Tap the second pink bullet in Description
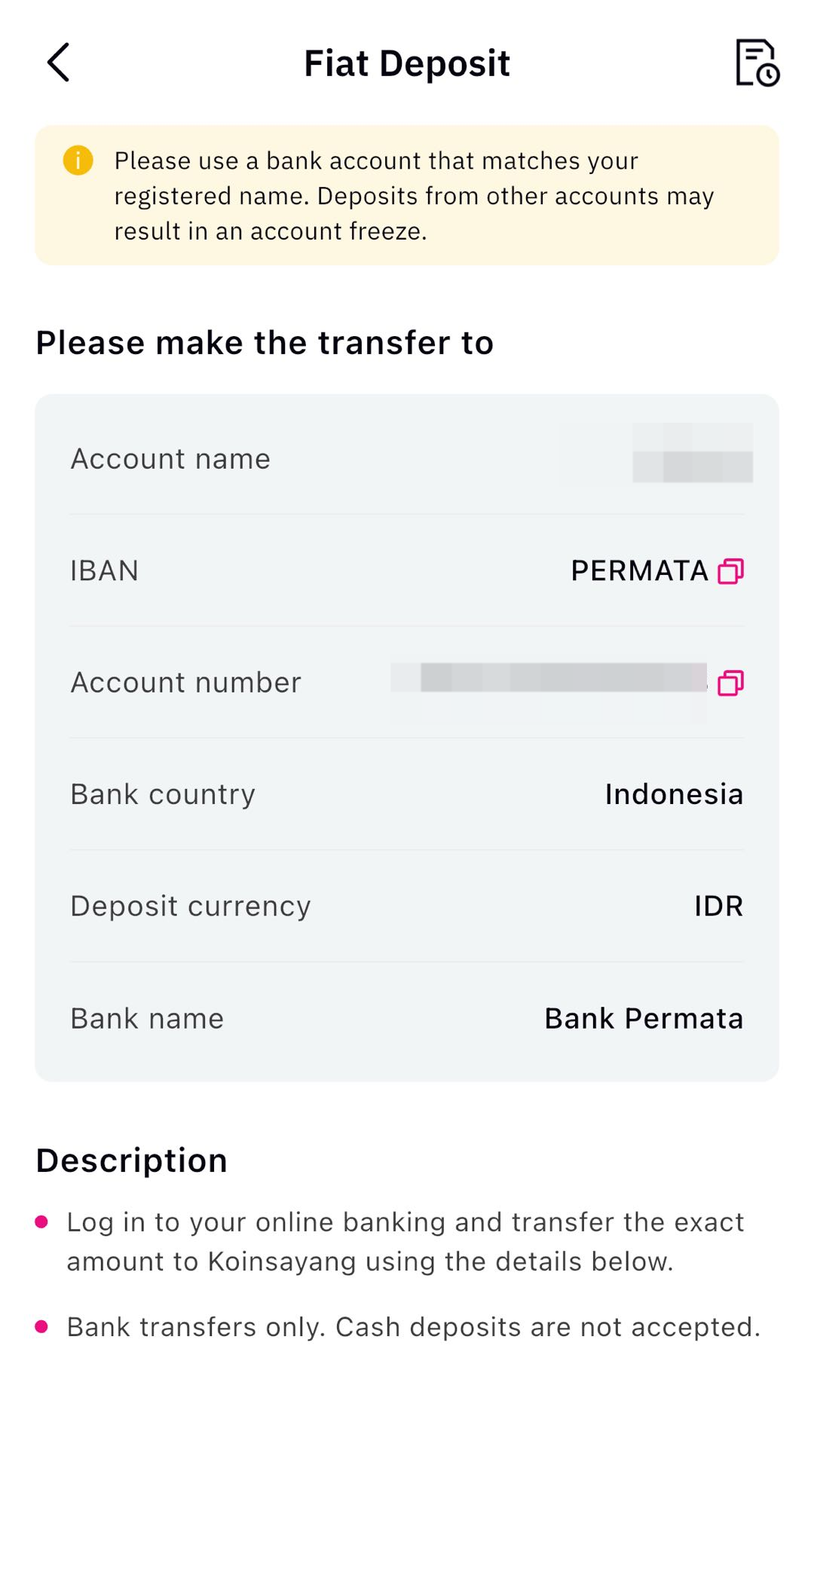The width and height of the screenshot is (814, 1575). 42,1326
